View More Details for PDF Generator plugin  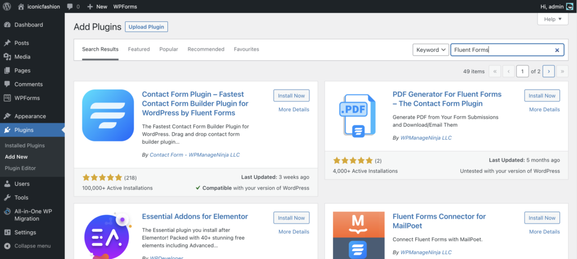coord(544,109)
